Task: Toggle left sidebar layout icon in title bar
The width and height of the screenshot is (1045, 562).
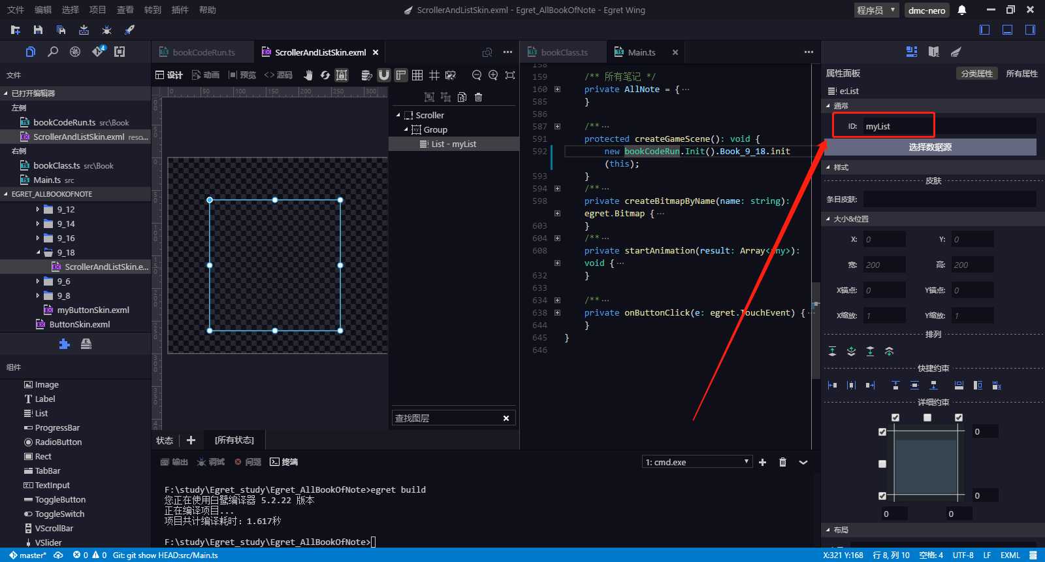Action: click(x=984, y=29)
